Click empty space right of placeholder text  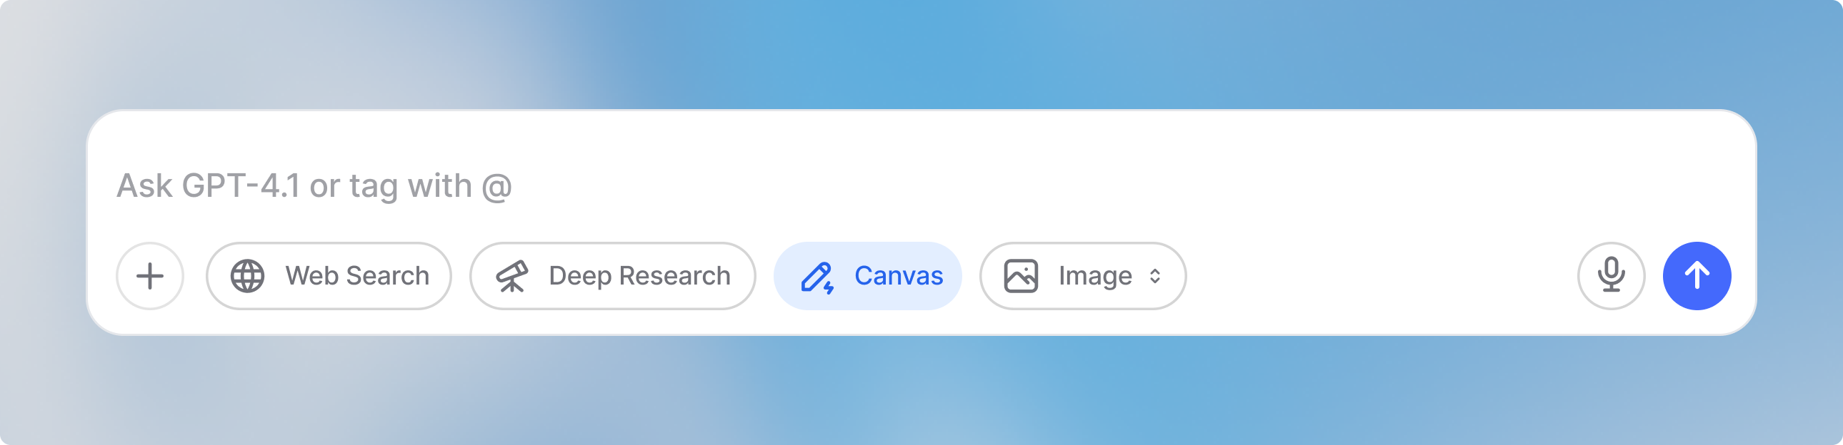point(1116,185)
